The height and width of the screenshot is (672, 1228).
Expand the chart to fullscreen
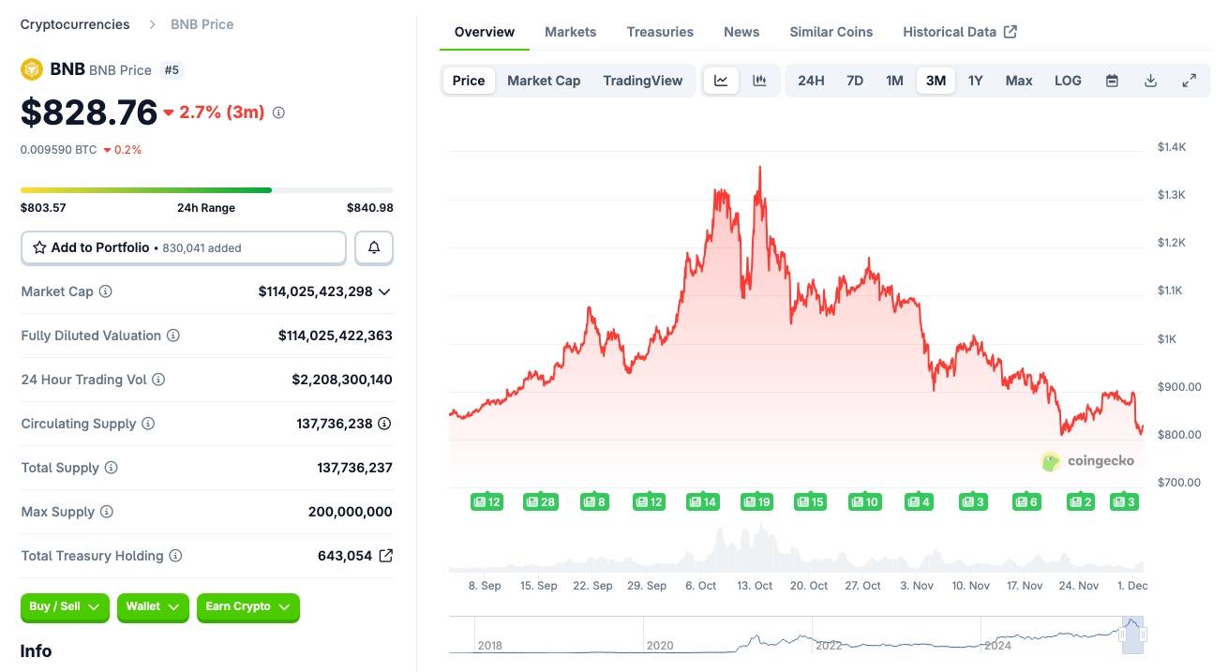(1189, 81)
